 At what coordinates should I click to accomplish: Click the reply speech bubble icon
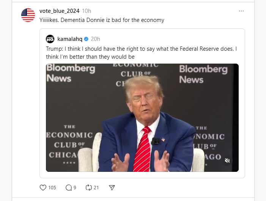pyautogui.click(x=69, y=187)
